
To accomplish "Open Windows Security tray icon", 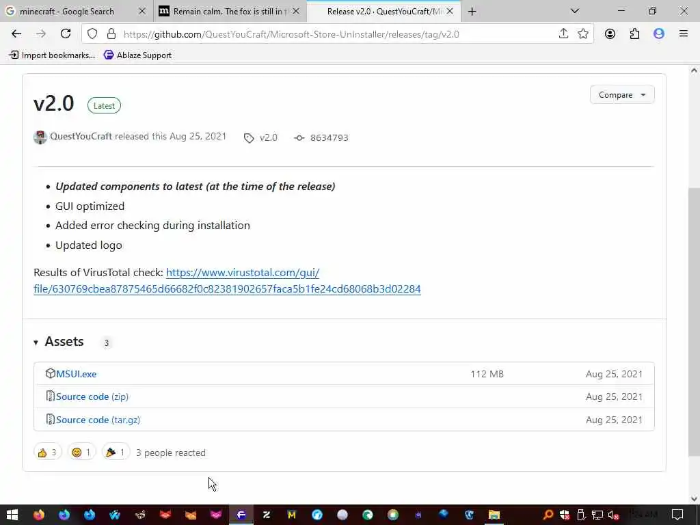I will tap(565, 515).
